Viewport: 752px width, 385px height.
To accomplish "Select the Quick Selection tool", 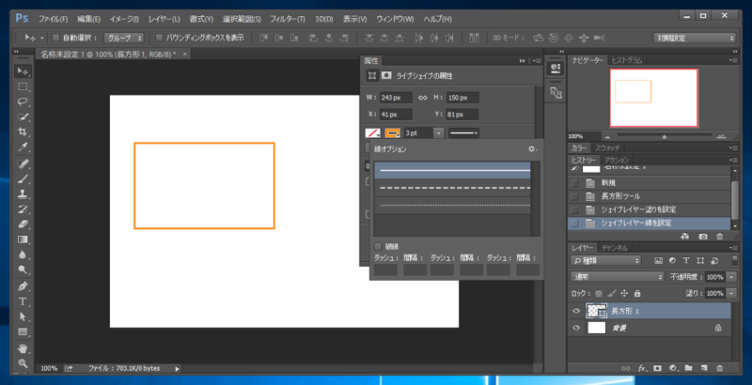I will (x=23, y=116).
